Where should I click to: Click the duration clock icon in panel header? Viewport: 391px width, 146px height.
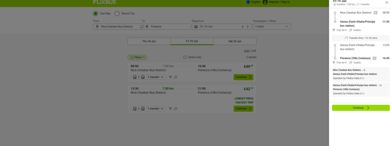tap(334, 5)
